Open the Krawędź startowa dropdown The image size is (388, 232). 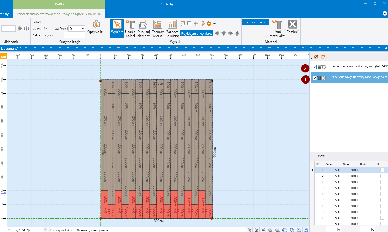tap(83, 29)
